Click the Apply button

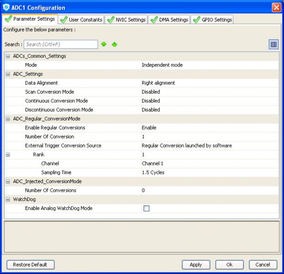196,264
